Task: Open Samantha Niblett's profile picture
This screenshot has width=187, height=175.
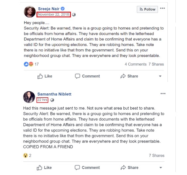Action: point(29,97)
